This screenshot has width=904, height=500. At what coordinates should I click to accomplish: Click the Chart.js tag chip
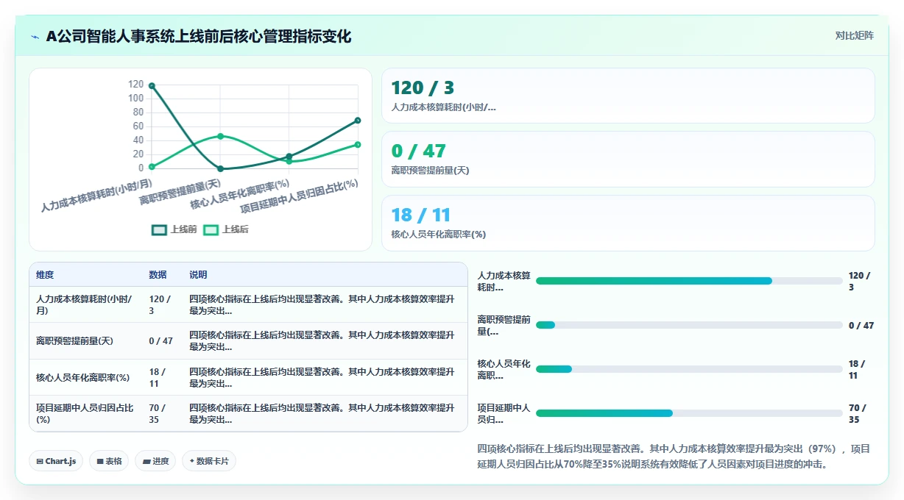tap(57, 461)
